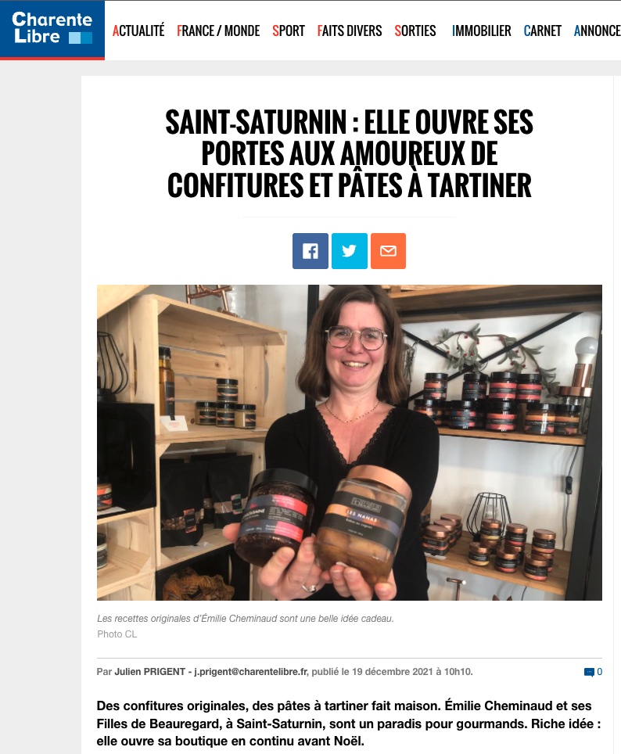Viewport: 621px width, 754px height.
Task: Open the Faits Divers section
Action: (x=350, y=31)
